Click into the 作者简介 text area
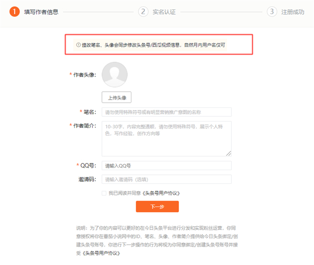The height and width of the screenshot is (265, 314). click(166, 138)
